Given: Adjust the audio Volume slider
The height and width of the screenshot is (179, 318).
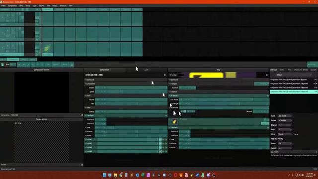Looking at the screenshot, I should click(131, 99).
